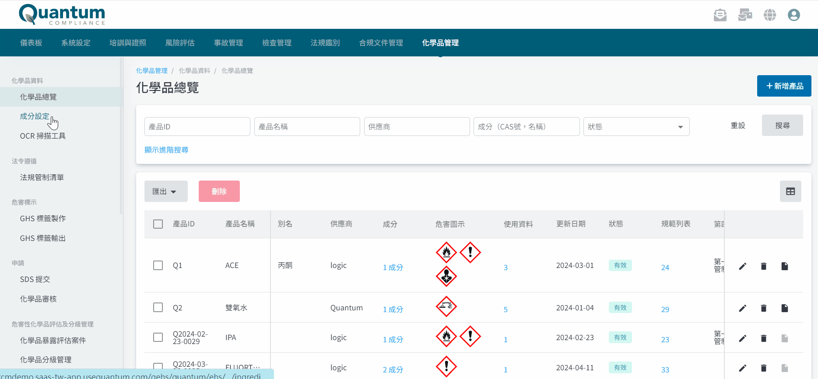Click the trash delete icon for Q2

point(763,308)
